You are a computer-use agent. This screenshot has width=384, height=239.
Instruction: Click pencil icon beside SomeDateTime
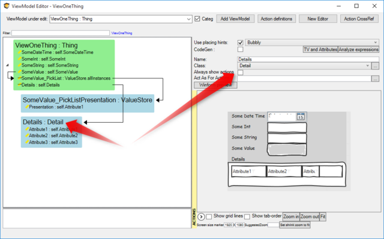click(x=20, y=52)
